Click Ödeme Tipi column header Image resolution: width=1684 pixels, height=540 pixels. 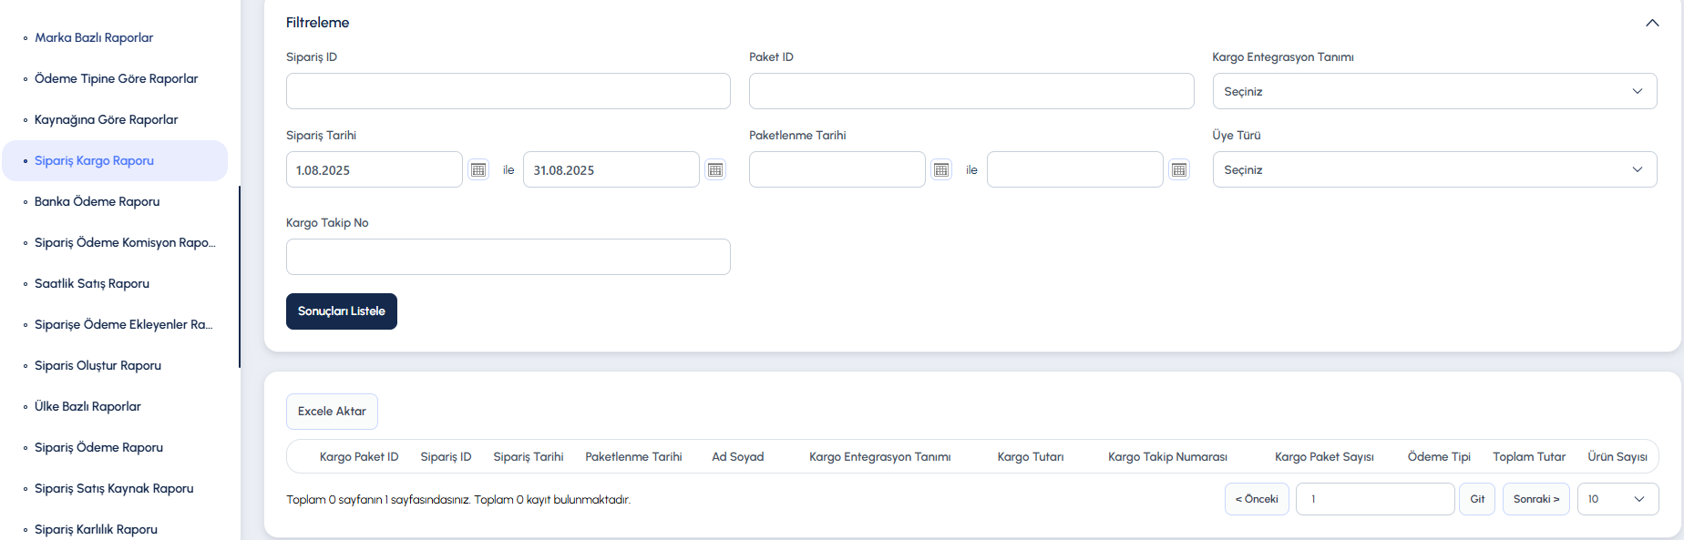1439,457
